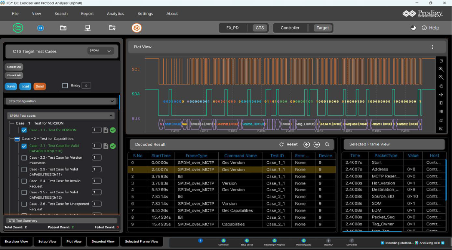
Task: Uncheck Case 1.1 Test for VERSION
Action: pos(24,130)
